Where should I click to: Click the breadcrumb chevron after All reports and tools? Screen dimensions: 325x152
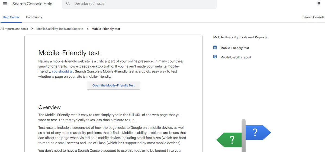(32, 29)
